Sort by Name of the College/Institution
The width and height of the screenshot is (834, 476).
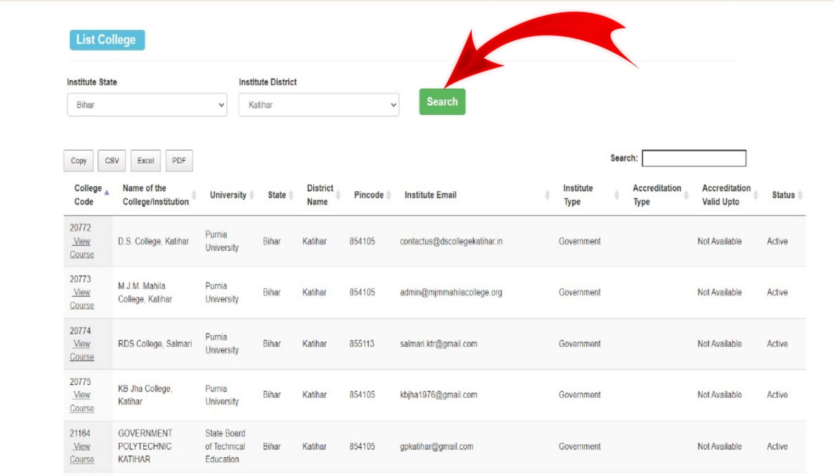pyautogui.click(x=155, y=195)
